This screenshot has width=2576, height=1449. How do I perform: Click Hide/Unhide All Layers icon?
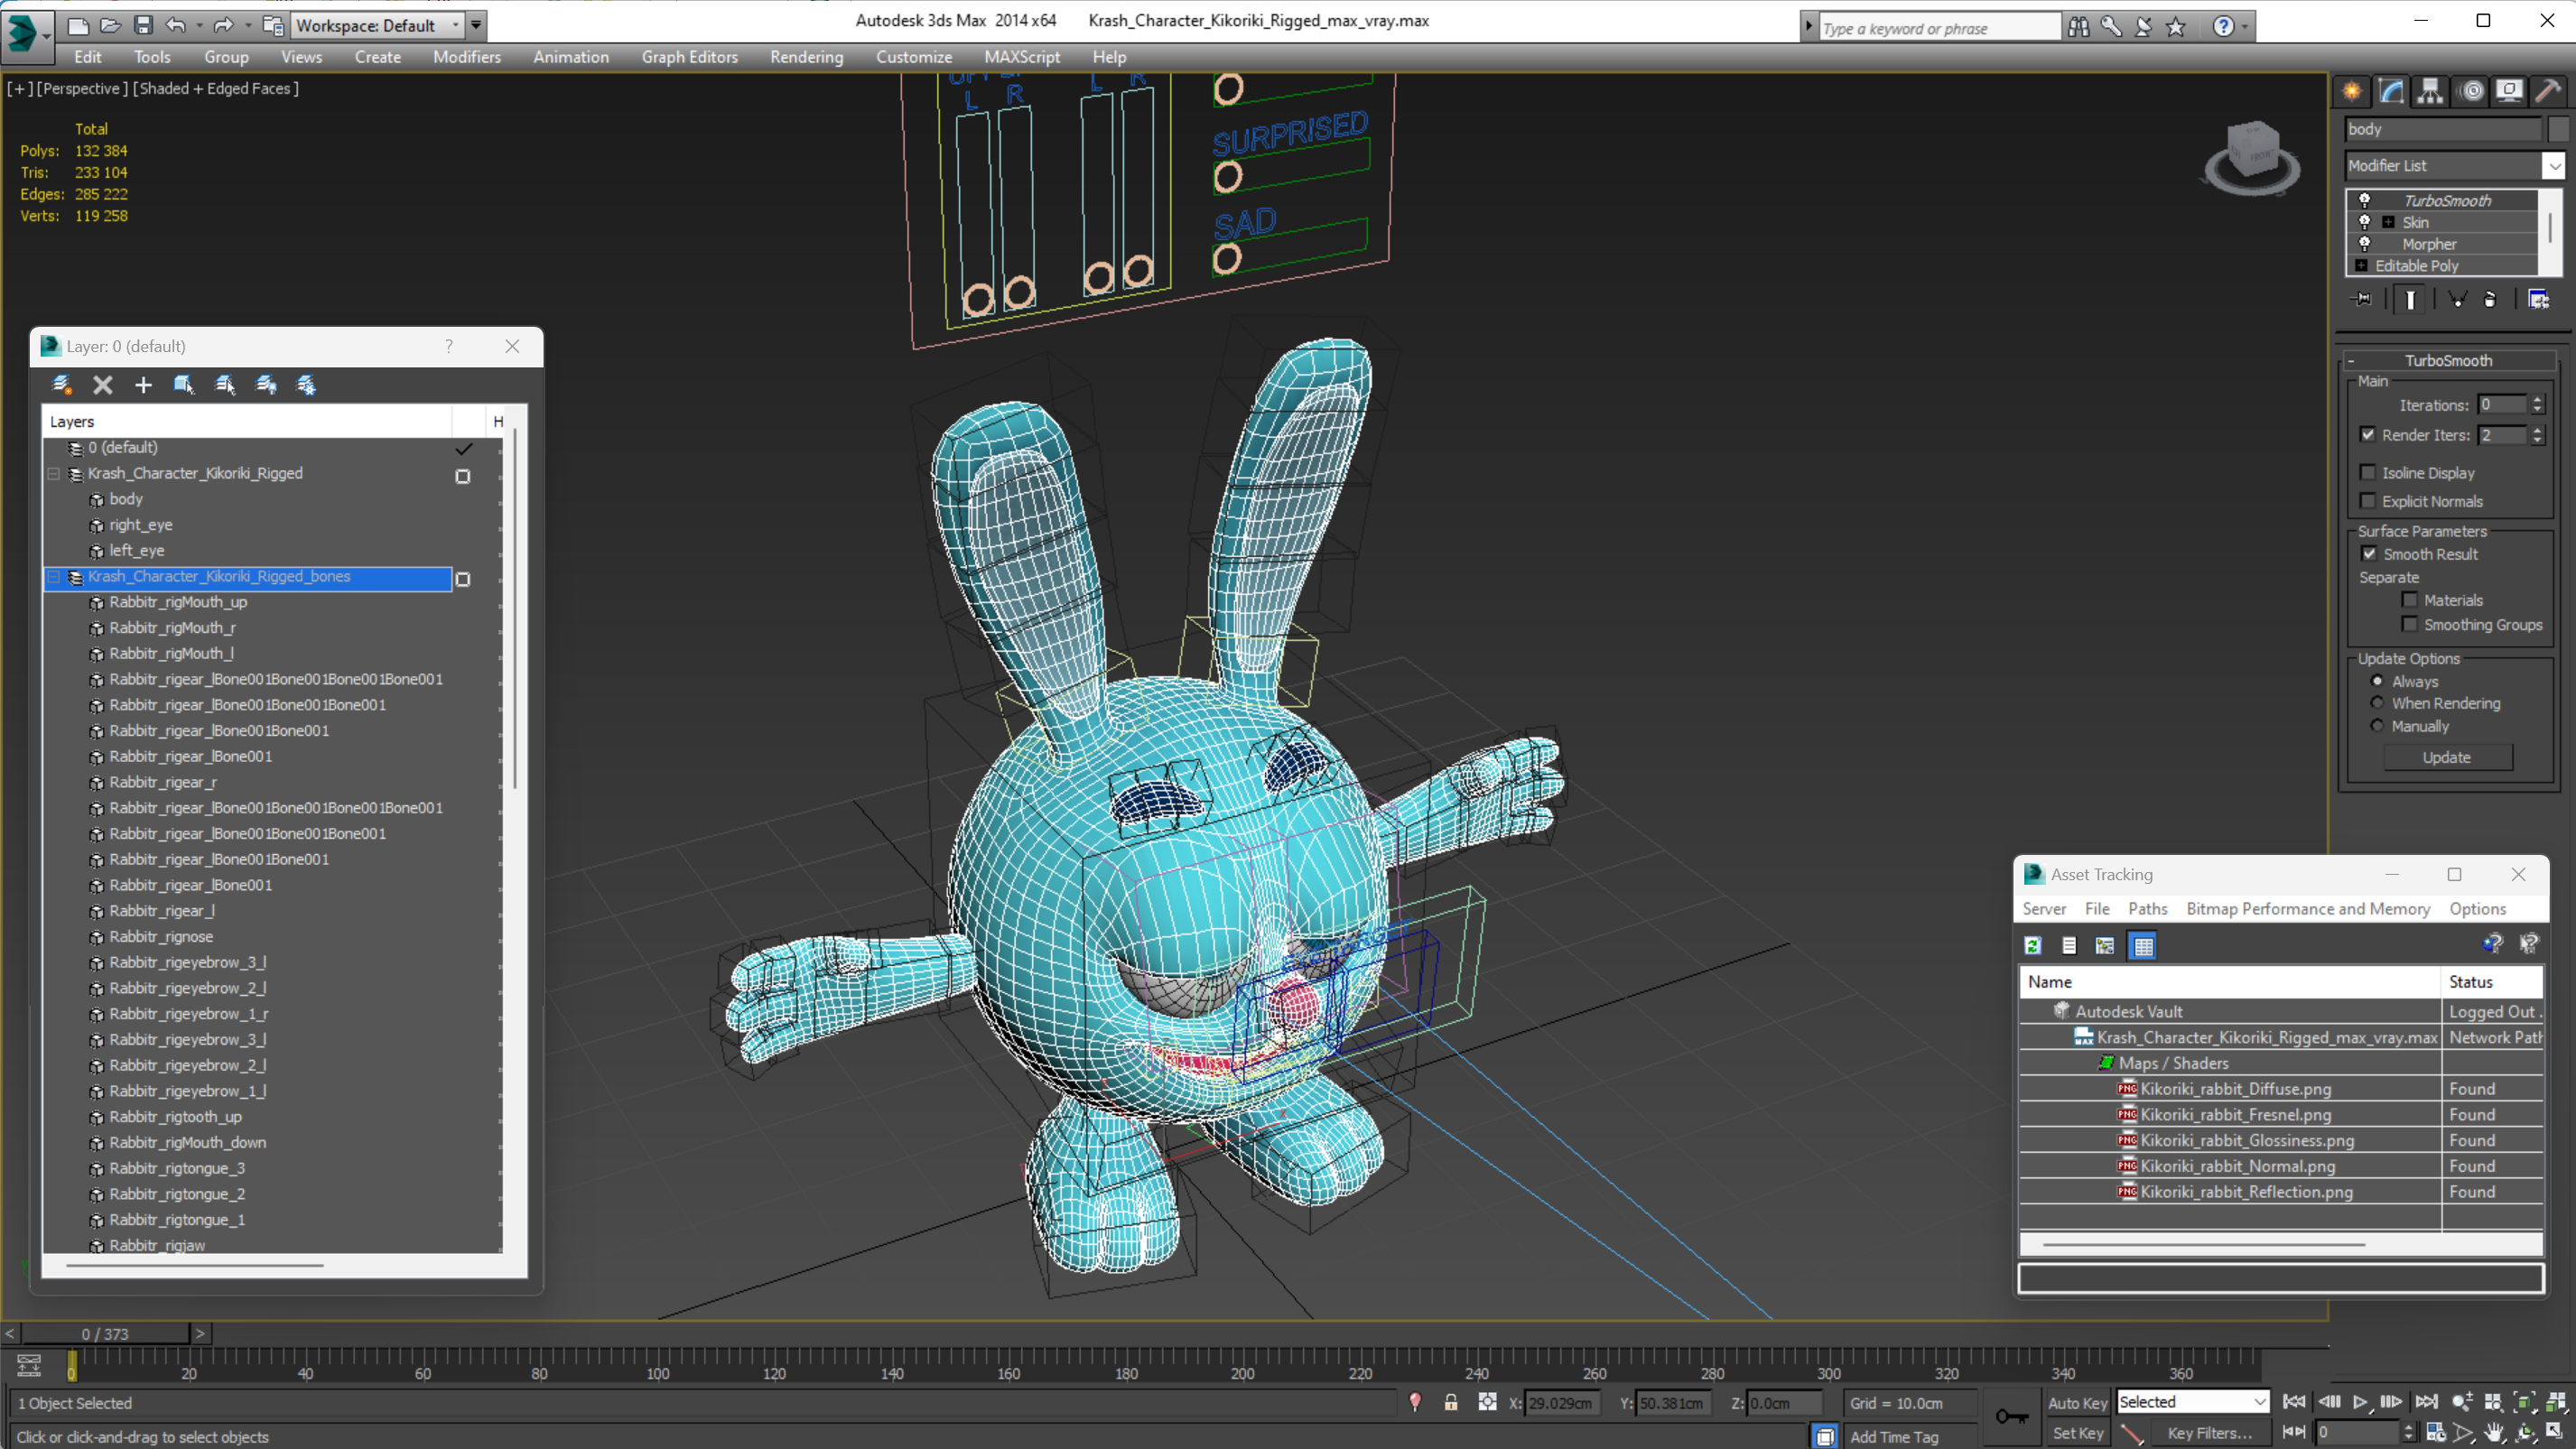[x=266, y=384]
